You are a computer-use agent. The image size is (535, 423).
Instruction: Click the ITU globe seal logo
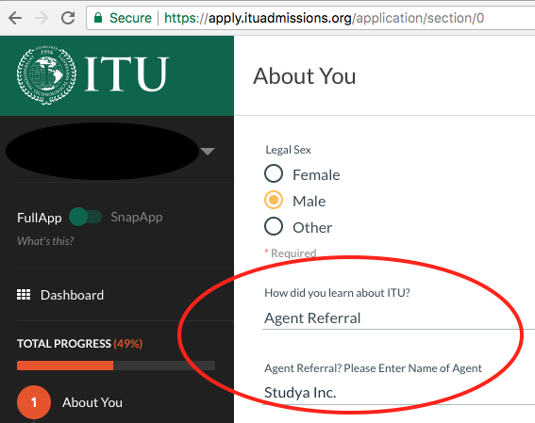point(46,75)
